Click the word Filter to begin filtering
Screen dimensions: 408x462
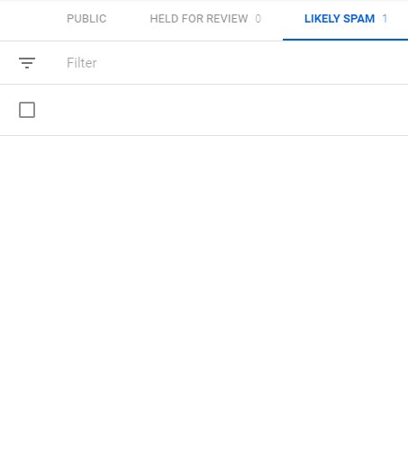tap(82, 63)
